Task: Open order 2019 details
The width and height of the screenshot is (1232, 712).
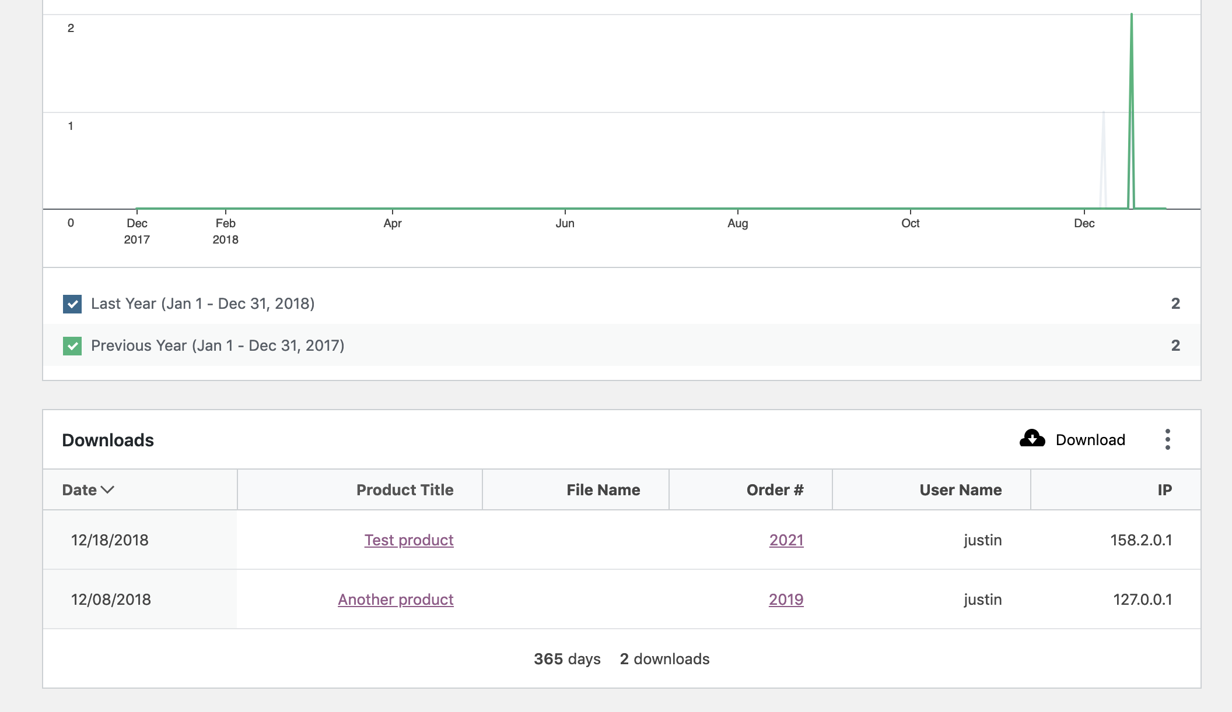Action: (x=786, y=599)
